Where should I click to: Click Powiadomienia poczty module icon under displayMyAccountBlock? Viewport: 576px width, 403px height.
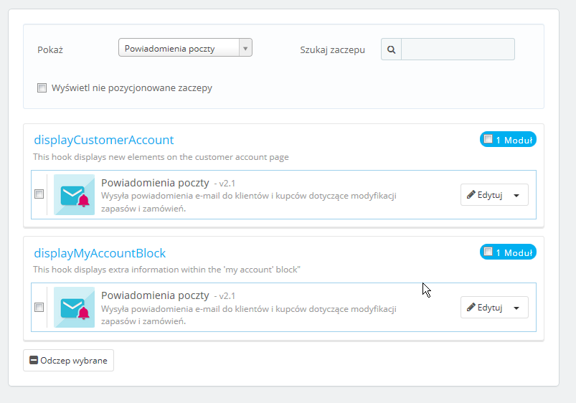[x=75, y=308]
